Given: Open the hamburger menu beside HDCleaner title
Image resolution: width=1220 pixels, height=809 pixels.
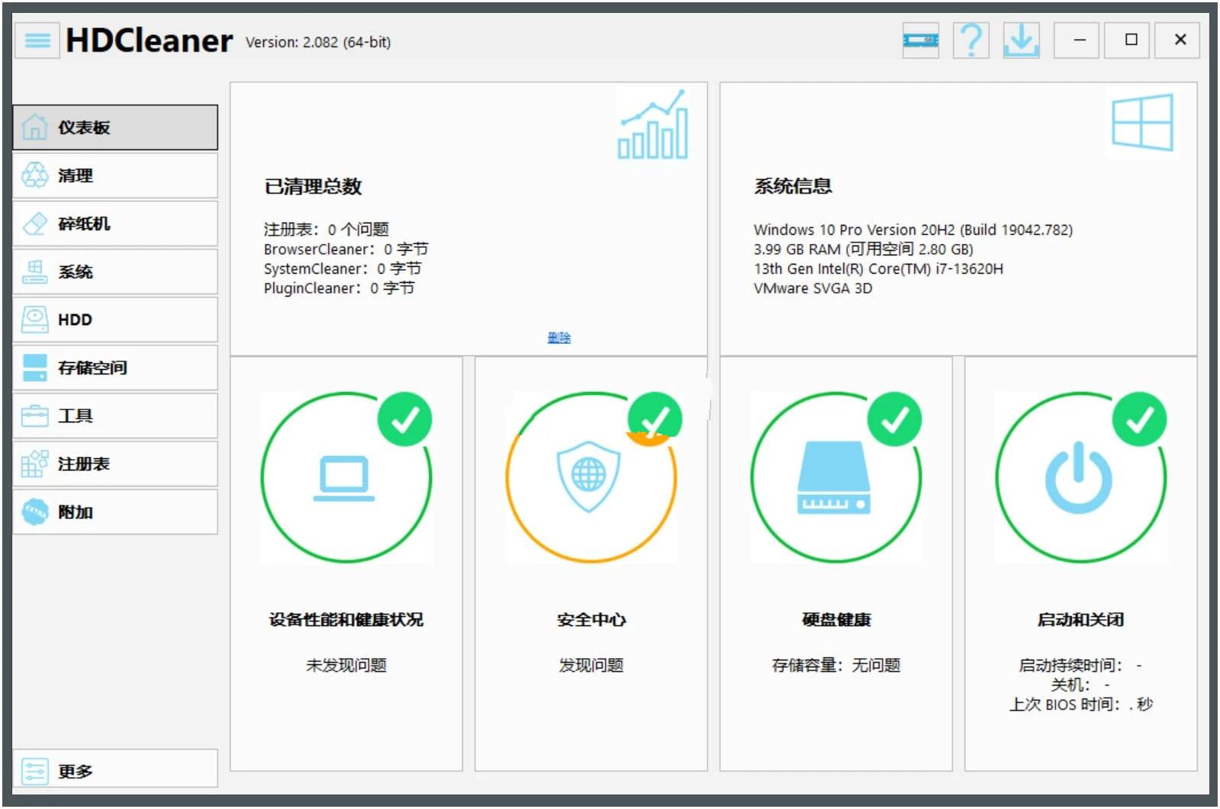Looking at the screenshot, I should tap(37, 40).
